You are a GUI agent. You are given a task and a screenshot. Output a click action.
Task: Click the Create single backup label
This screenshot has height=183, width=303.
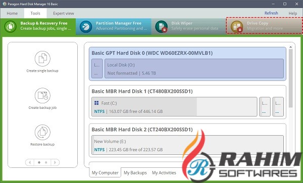coord(42,71)
